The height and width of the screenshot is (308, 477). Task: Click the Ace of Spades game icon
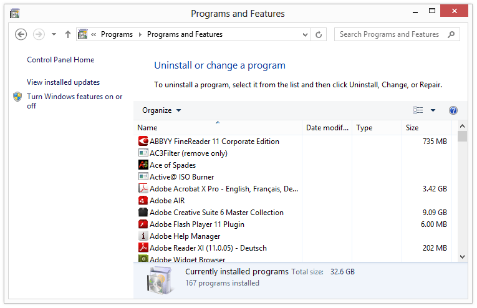143,165
